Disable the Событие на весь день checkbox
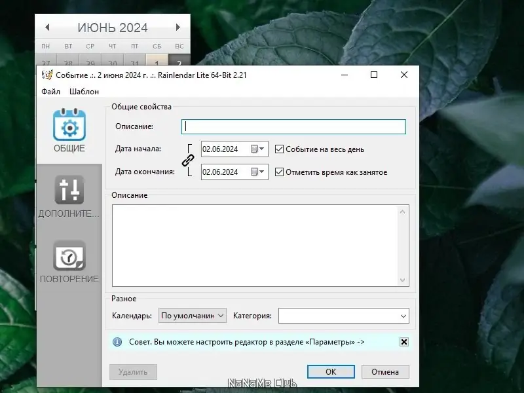The width and height of the screenshot is (524, 393). point(279,149)
